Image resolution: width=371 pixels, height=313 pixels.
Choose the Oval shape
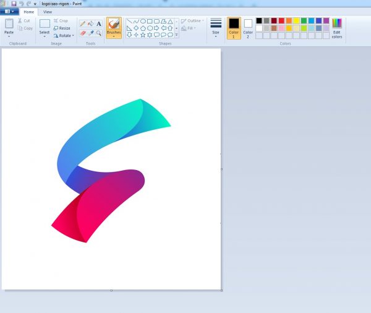click(143, 22)
